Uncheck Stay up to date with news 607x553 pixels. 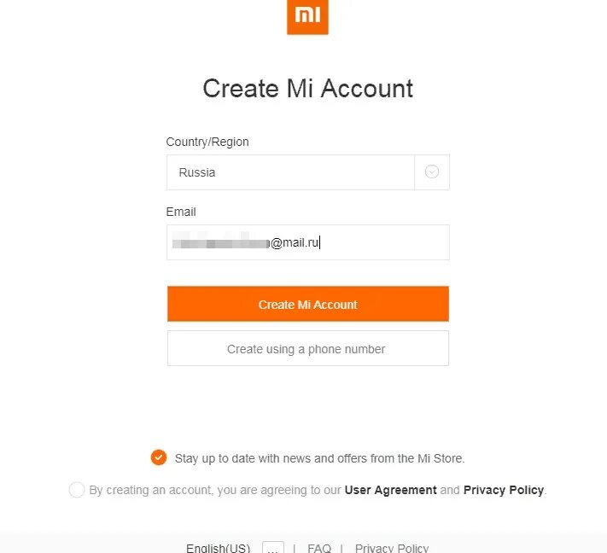coord(158,457)
